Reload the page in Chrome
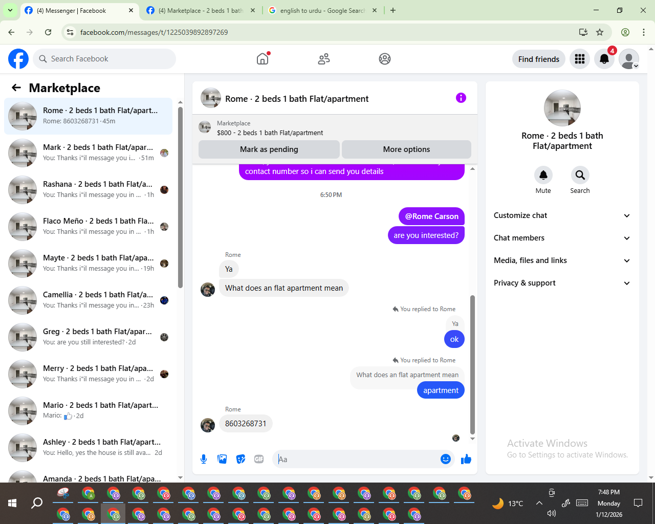655x524 pixels. (48, 32)
